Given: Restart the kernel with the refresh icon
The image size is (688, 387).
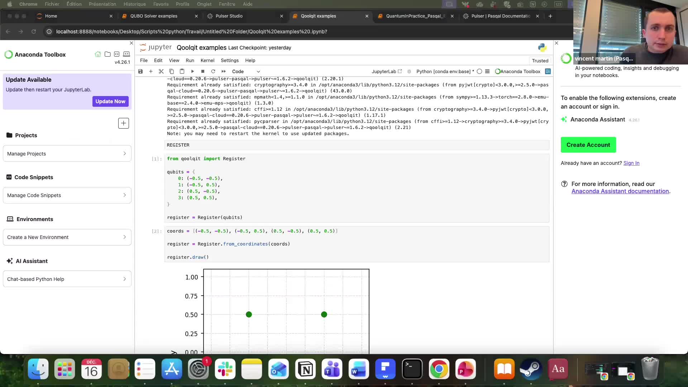Looking at the screenshot, I should (213, 71).
